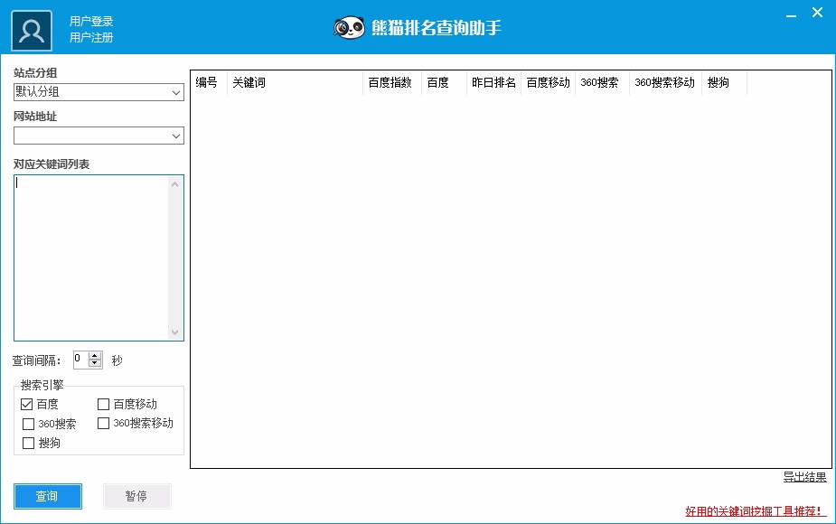The width and height of the screenshot is (836, 524).
Task: Click the panda logo icon
Action: 349,27
